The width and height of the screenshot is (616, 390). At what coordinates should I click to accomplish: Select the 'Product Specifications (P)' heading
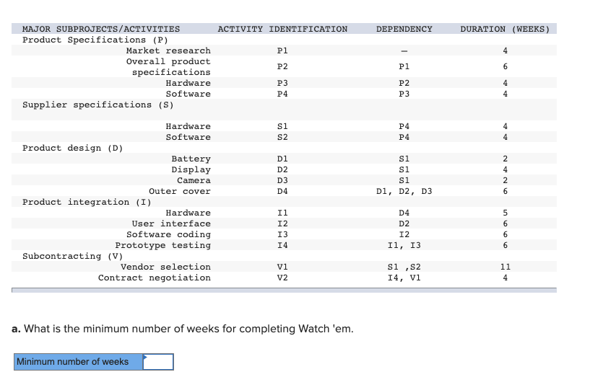(x=95, y=40)
